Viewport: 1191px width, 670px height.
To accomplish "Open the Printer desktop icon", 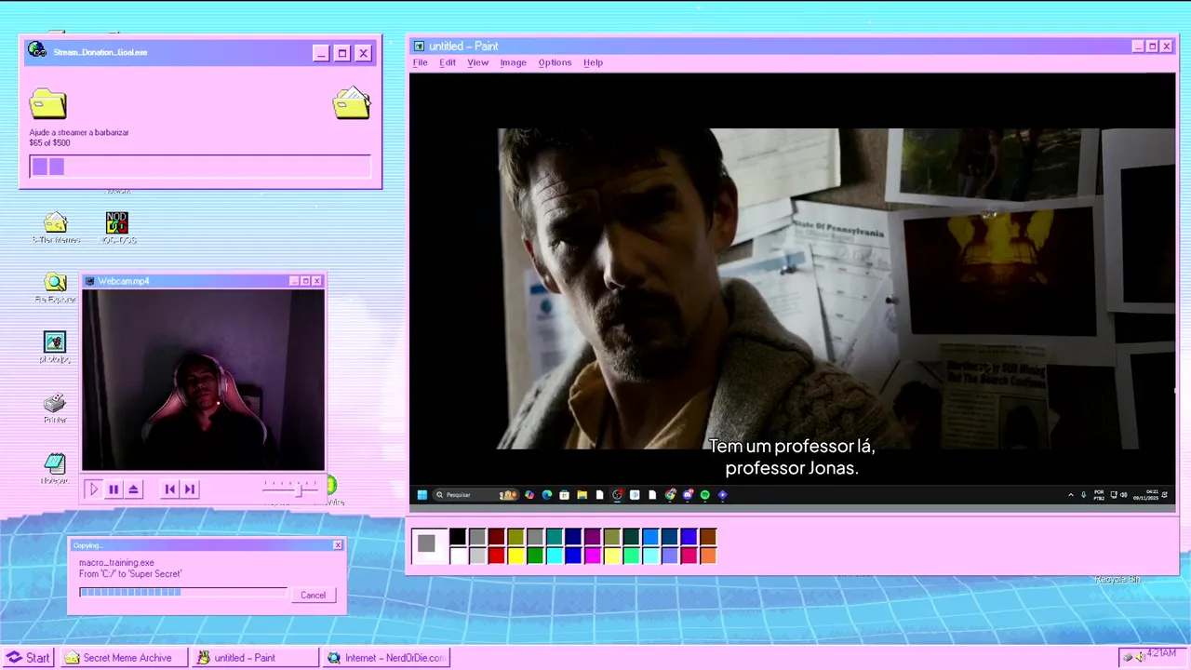I will [x=55, y=408].
